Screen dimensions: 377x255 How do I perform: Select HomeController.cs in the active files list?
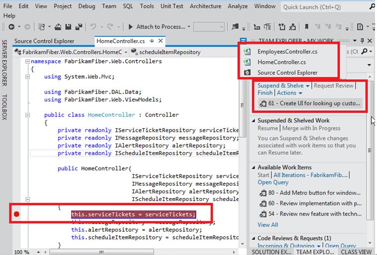pyautogui.click(x=282, y=62)
